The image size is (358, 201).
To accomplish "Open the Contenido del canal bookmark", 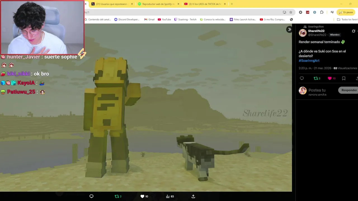I will click(x=98, y=20).
